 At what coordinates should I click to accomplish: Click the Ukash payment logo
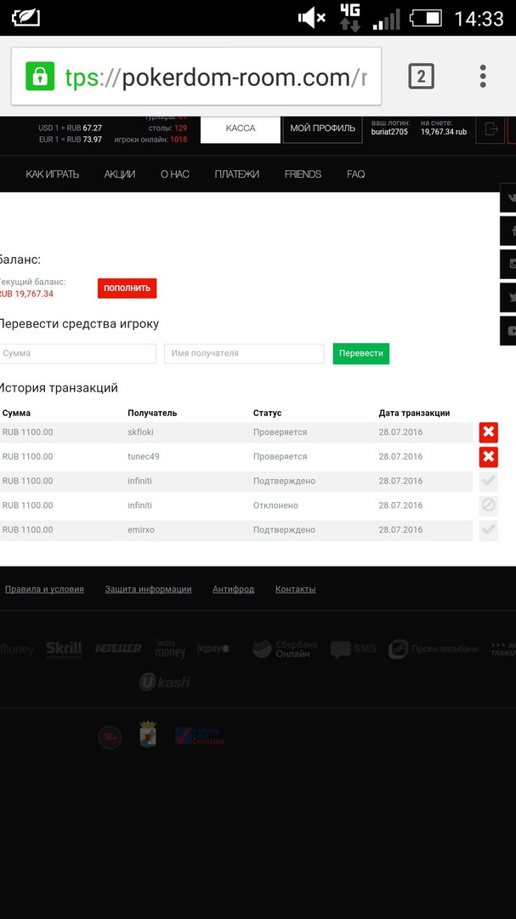click(165, 682)
